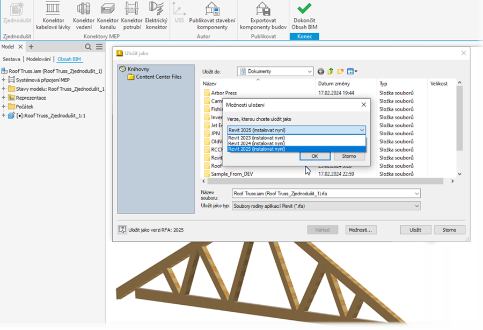
Task: Switch to the Modelování browser tab
Action: point(39,59)
